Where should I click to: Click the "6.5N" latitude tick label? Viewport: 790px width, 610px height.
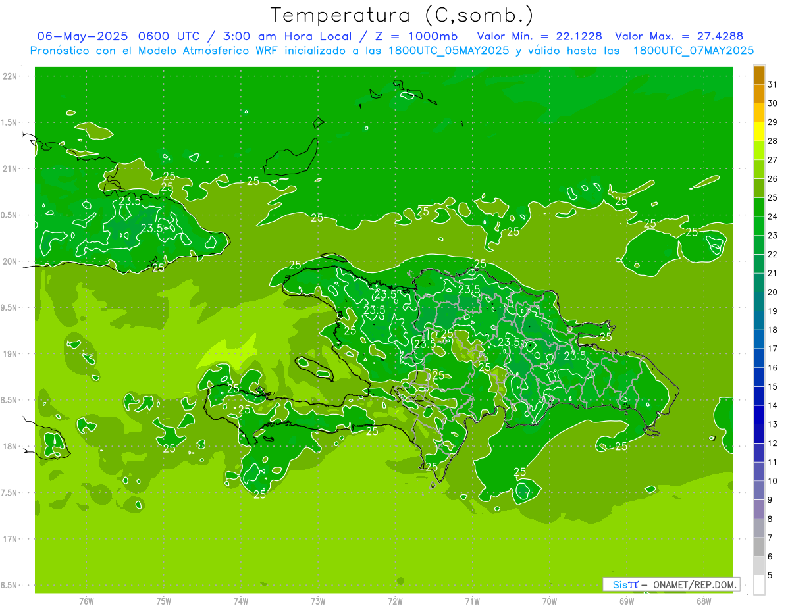(x=10, y=585)
